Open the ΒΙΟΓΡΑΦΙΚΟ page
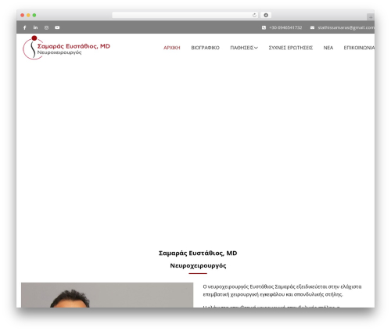 tap(206, 48)
